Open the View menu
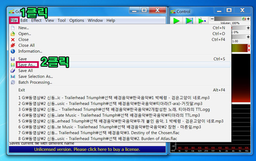Image resolution: width=256 pixels, height=161 pixels. tap(49, 20)
